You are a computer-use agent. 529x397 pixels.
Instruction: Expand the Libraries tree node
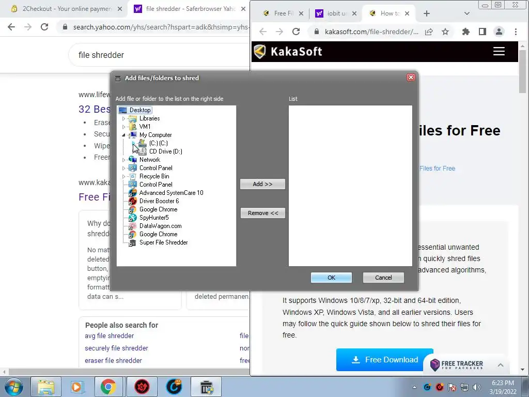[x=123, y=118]
